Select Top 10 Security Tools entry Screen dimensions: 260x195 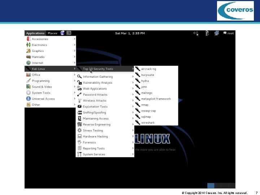click(x=105, y=69)
